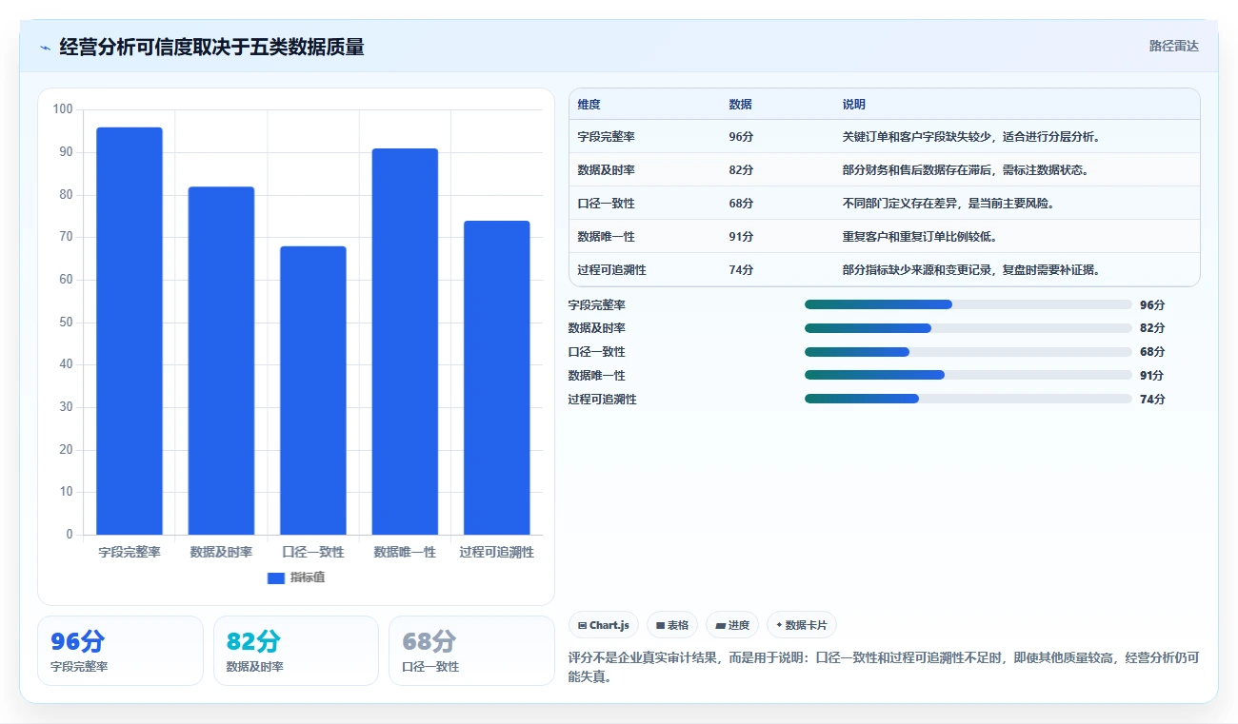Click the 过程可追溯性 x-axis label
Viewport: 1238px width, 724px height.
point(497,552)
